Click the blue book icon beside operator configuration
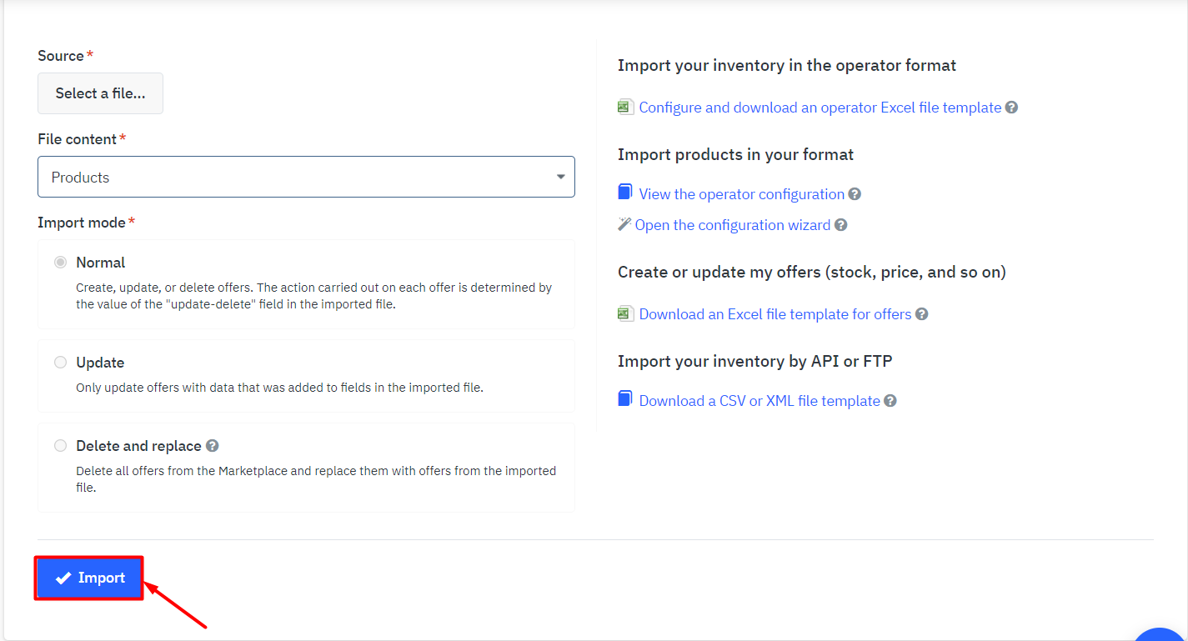This screenshot has height=641, width=1188. coord(625,193)
